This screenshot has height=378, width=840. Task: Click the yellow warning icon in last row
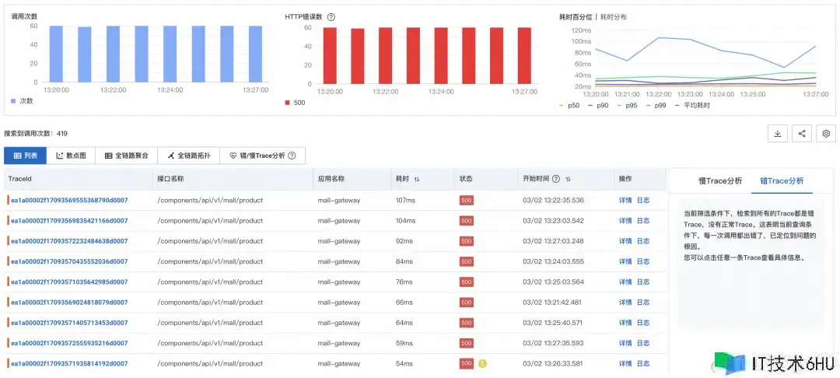point(482,363)
